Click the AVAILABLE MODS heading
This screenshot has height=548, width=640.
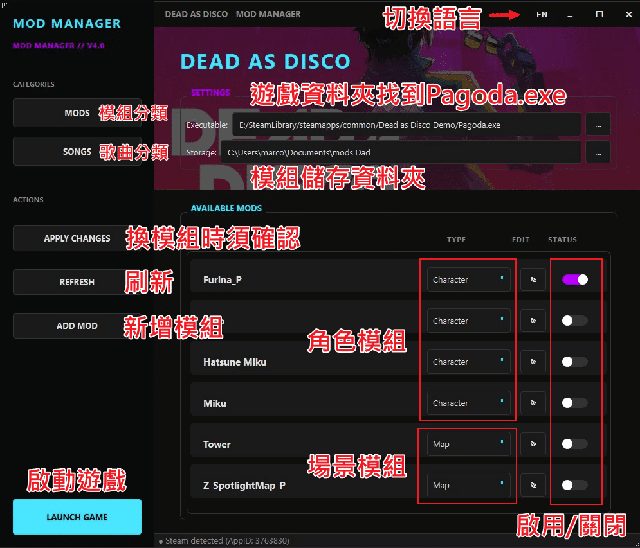pyautogui.click(x=226, y=208)
